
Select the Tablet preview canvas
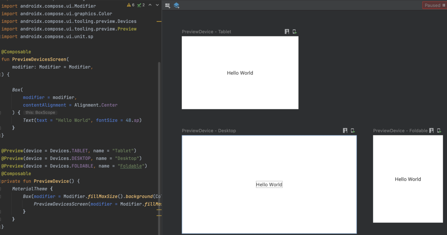pyautogui.click(x=240, y=73)
